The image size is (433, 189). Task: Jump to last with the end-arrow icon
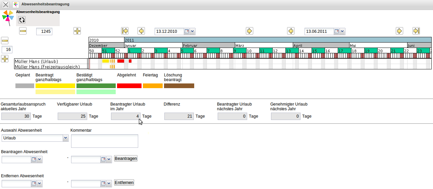(416, 31)
